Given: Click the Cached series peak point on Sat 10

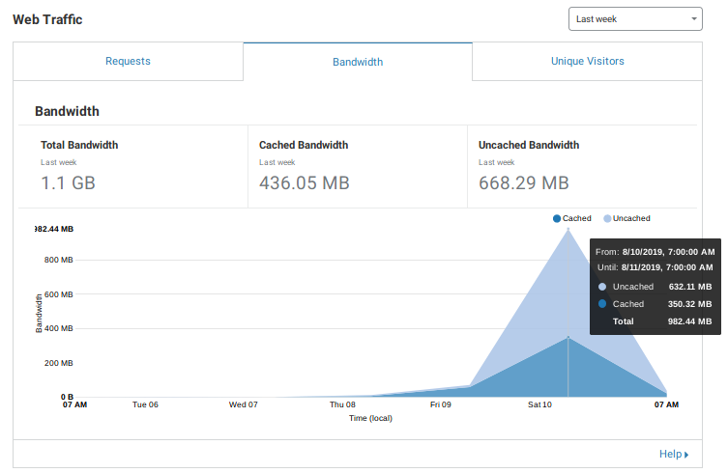Looking at the screenshot, I should pyautogui.click(x=568, y=337).
